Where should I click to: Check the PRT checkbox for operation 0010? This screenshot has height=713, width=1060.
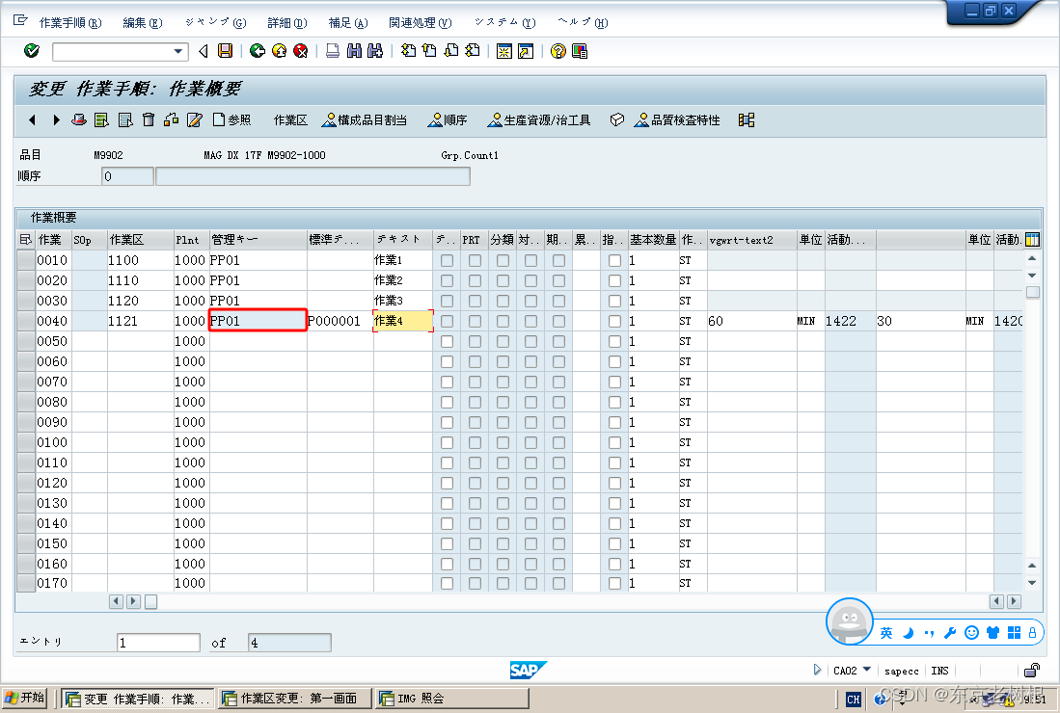[x=473, y=260]
